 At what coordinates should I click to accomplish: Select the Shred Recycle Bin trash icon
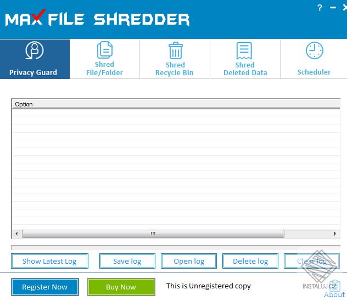click(x=176, y=50)
